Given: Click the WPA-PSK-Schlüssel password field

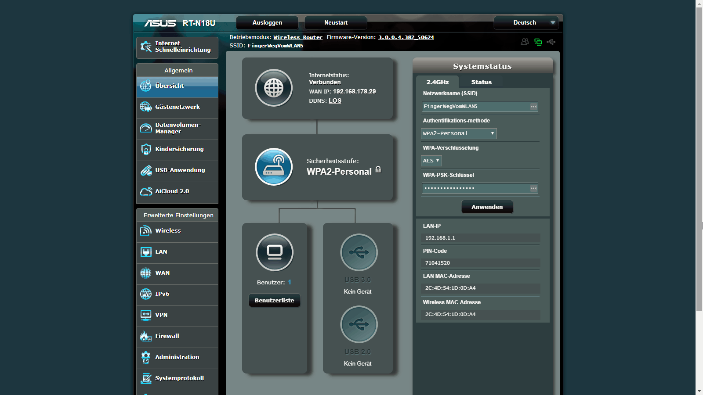Looking at the screenshot, I should point(480,188).
